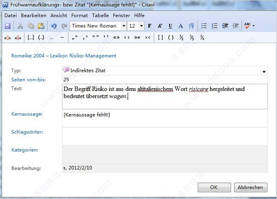
Task: Apply numbered list
Action: tap(214, 26)
